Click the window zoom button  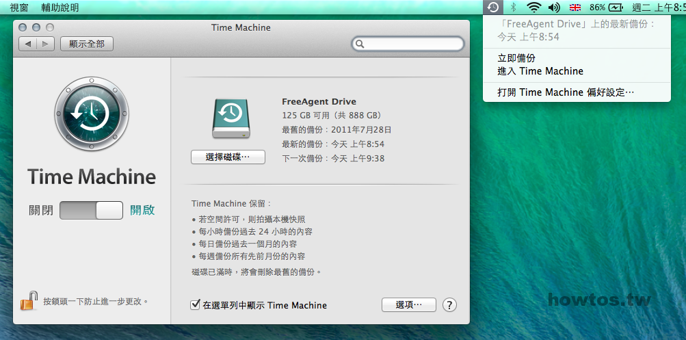[50, 27]
